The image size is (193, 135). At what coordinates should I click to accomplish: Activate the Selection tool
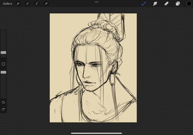tap(37, 4)
